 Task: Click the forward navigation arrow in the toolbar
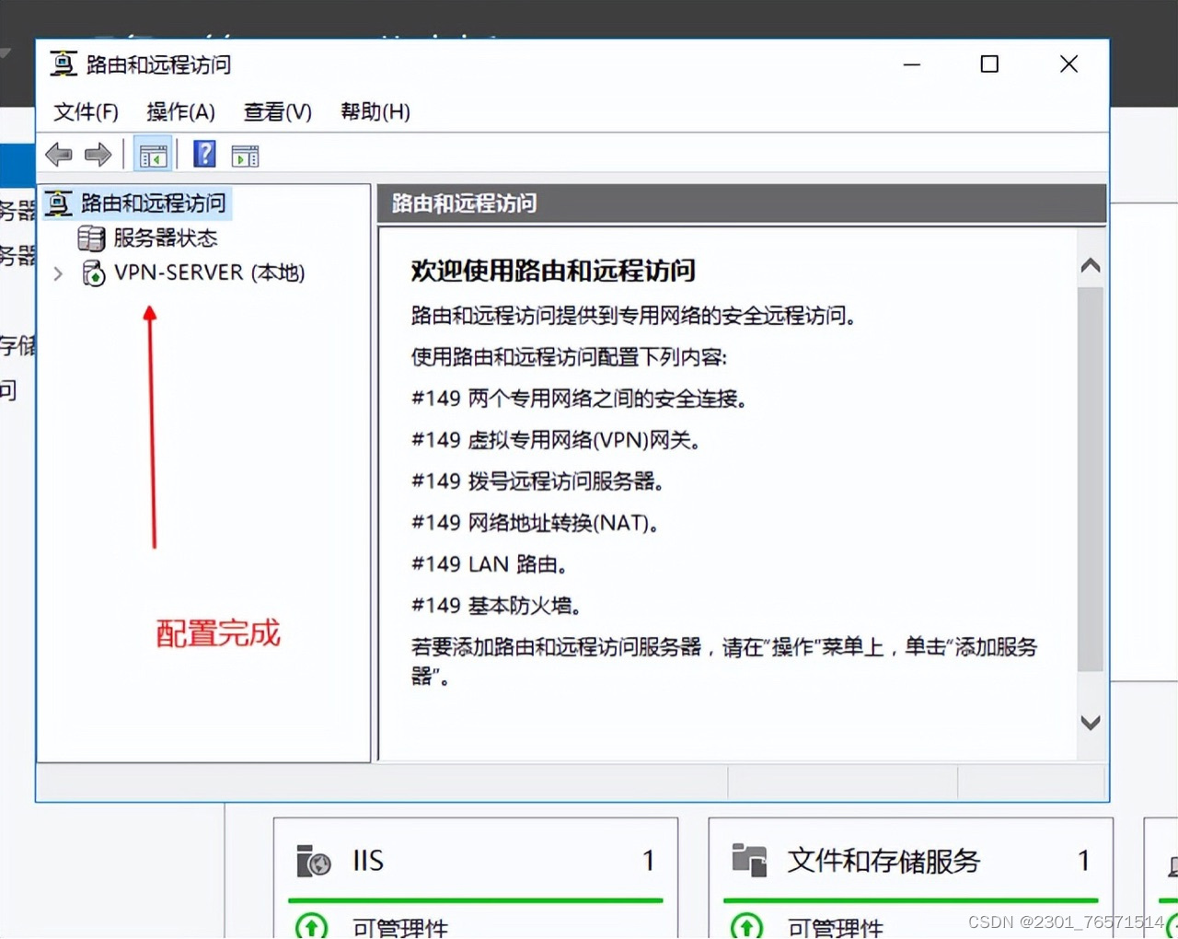[x=98, y=154]
